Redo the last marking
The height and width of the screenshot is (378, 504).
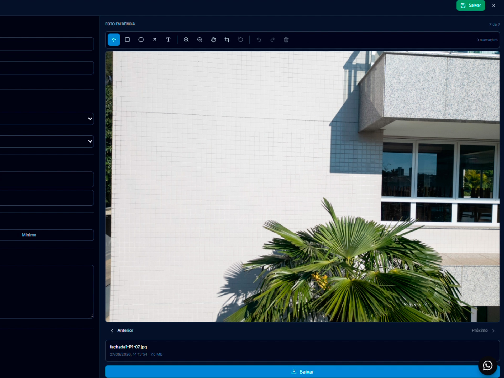click(x=273, y=40)
